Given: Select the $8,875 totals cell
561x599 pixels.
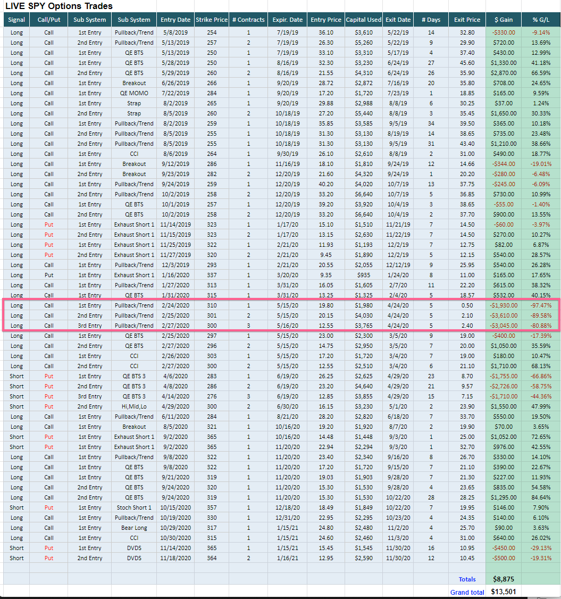Looking at the screenshot, I should point(504,579).
